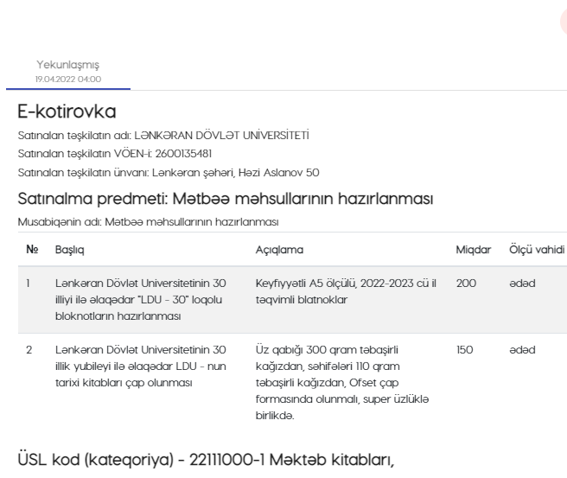Click the quantity 150 cell
Screen dimensions: 567x478
pos(465,350)
